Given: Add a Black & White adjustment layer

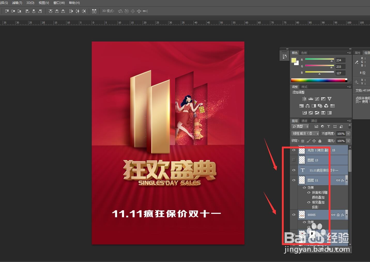Looking at the screenshot, I should 314,106.
